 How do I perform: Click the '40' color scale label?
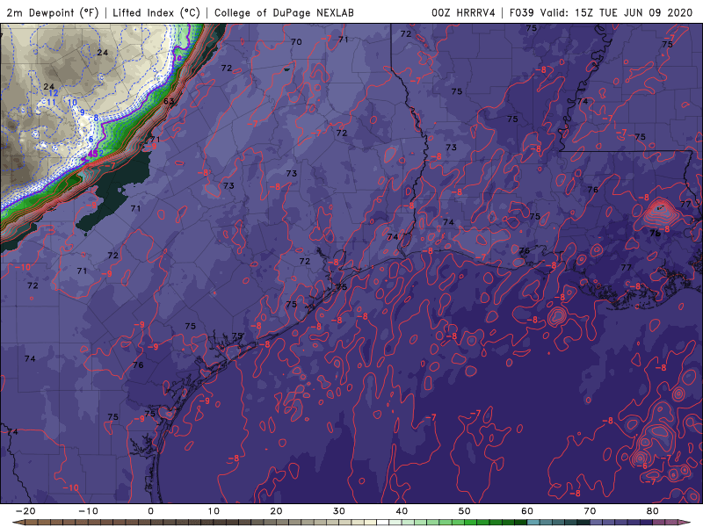click(x=402, y=511)
